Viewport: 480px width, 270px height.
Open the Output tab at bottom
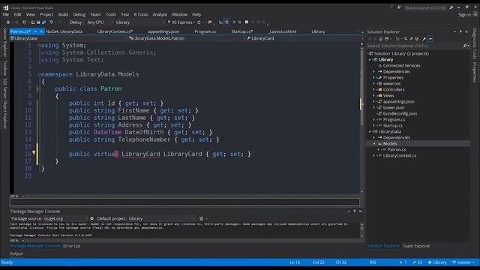pyautogui.click(x=16, y=253)
